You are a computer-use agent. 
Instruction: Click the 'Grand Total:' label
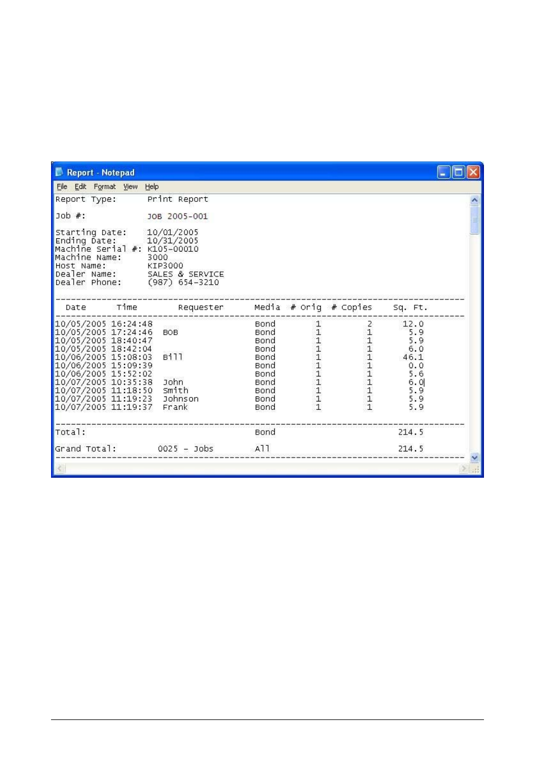coord(86,449)
